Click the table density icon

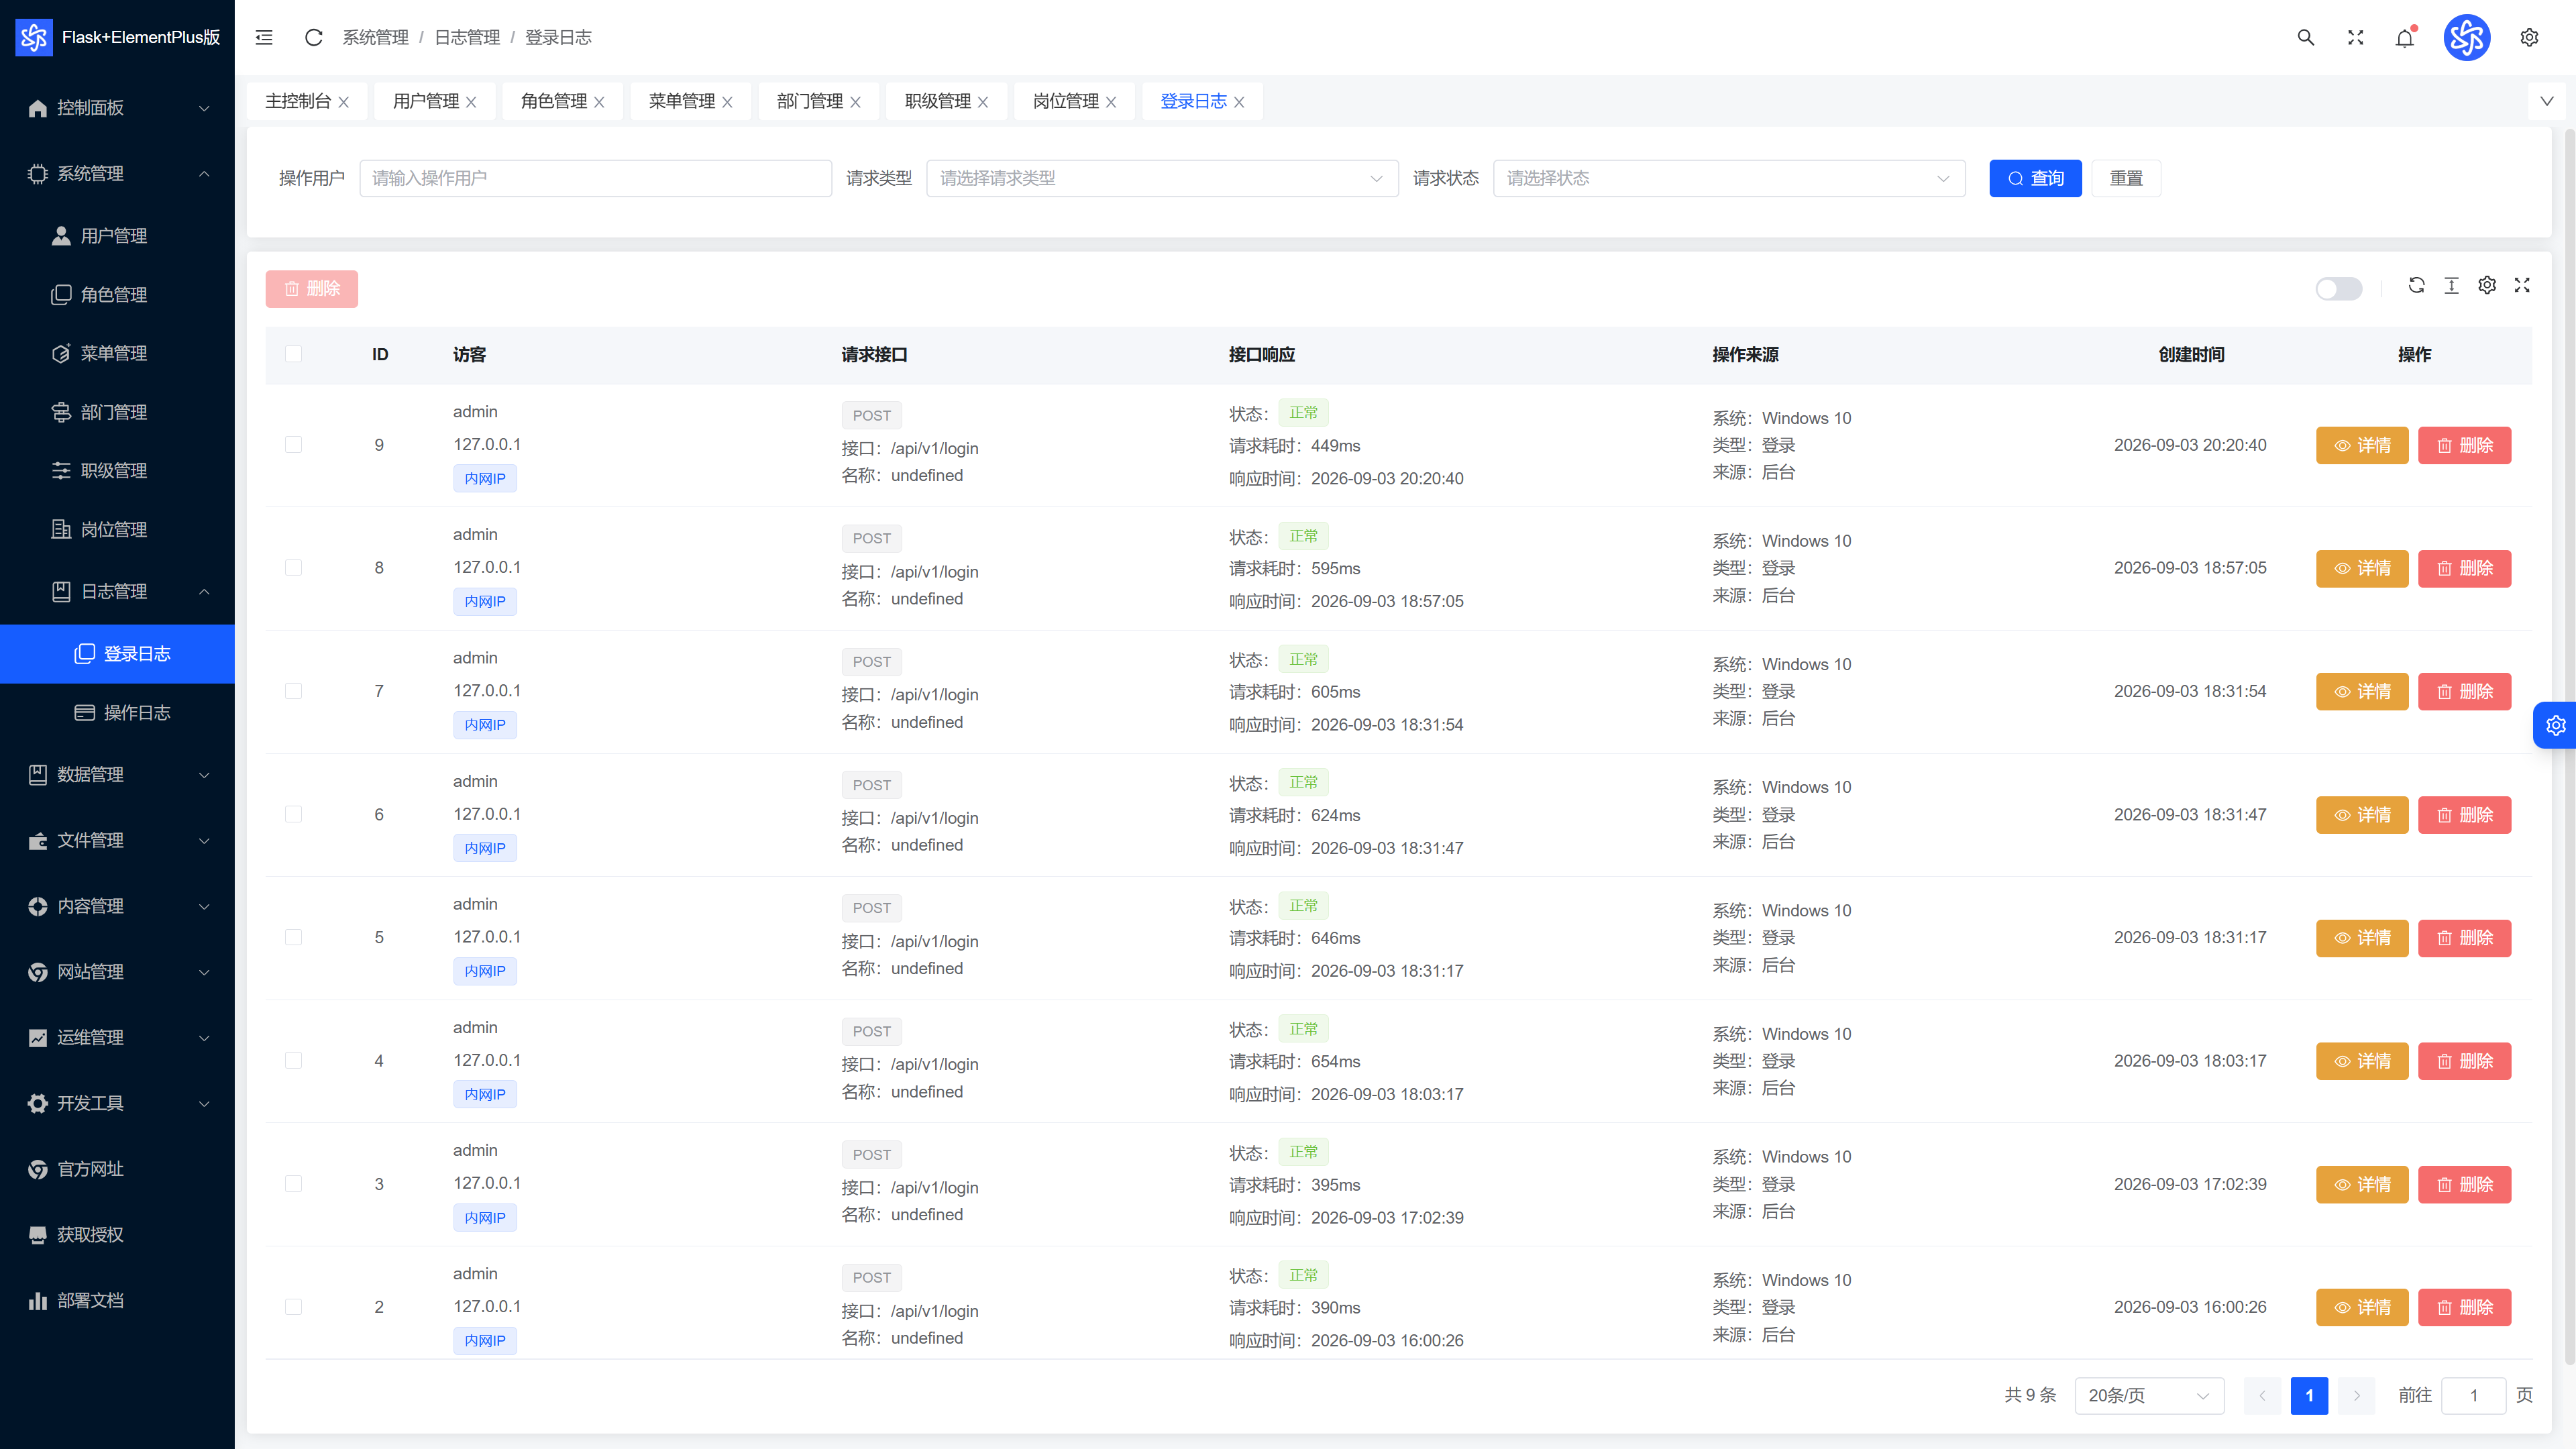[x=2451, y=285]
